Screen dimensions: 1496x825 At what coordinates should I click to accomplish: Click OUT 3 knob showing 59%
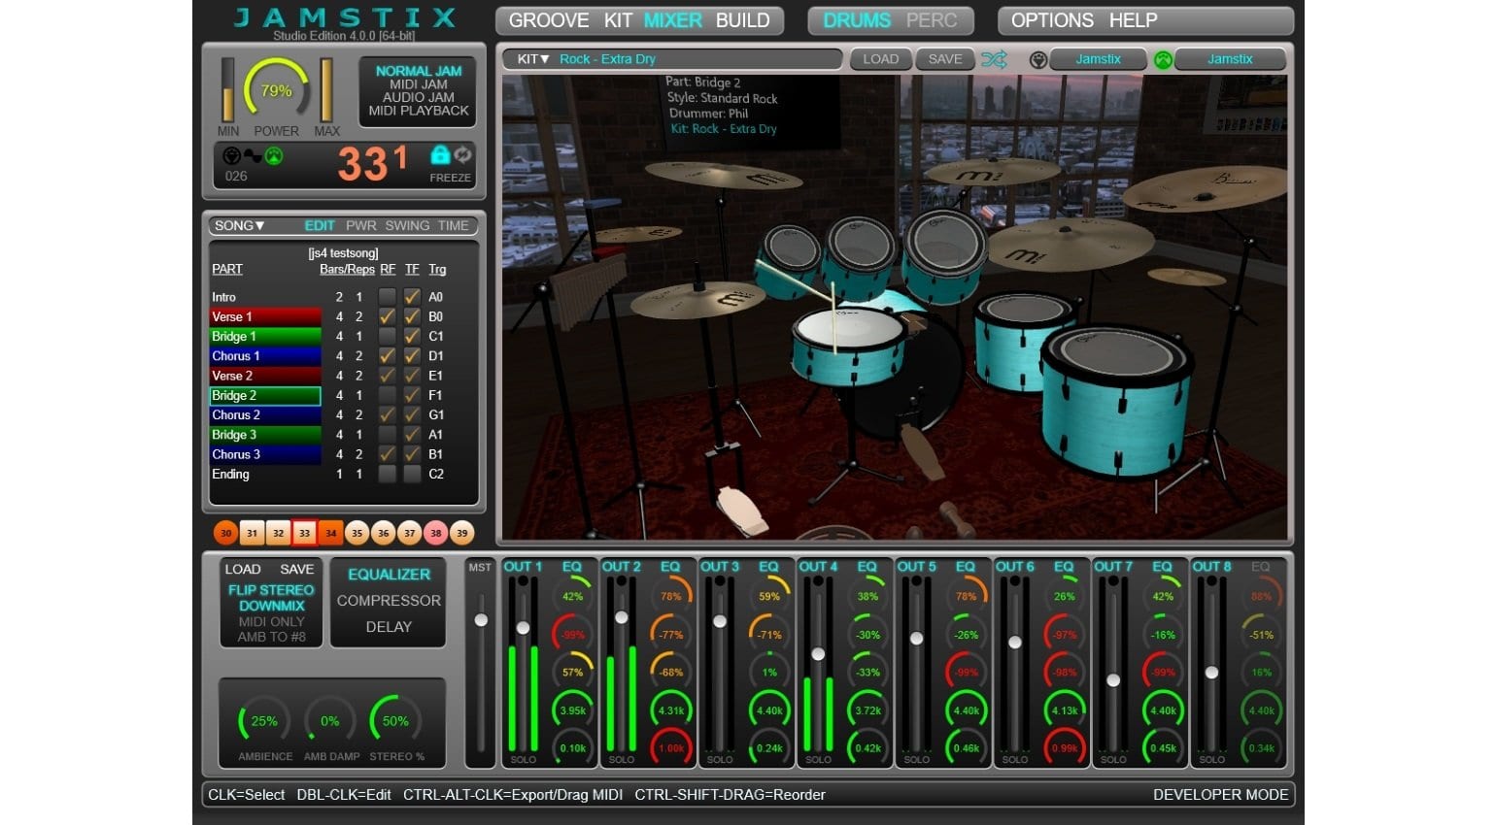point(769,596)
